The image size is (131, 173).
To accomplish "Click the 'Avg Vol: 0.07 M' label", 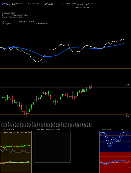I will pos(83,4).
